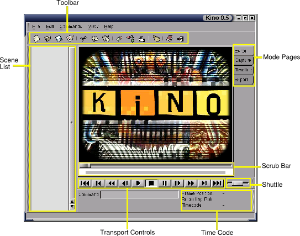Image resolution: width=300 pixels, height=236 pixels.
Task: Click the fast forward double-arrow button
Action: coord(191,183)
